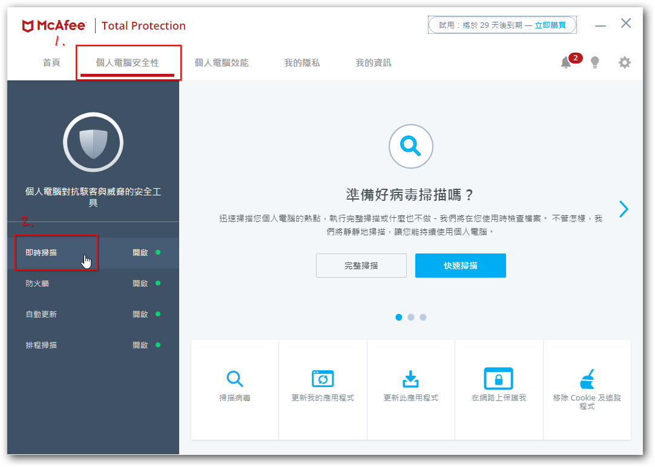Image resolution: width=655 pixels, height=467 pixels.
Task: Switch to the 個人電腦效能 tab
Action: pos(222,63)
